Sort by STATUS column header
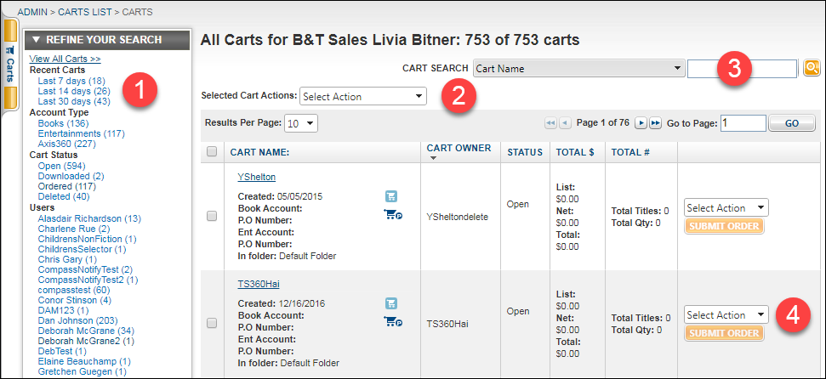This screenshot has width=826, height=379. click(525, 152)
